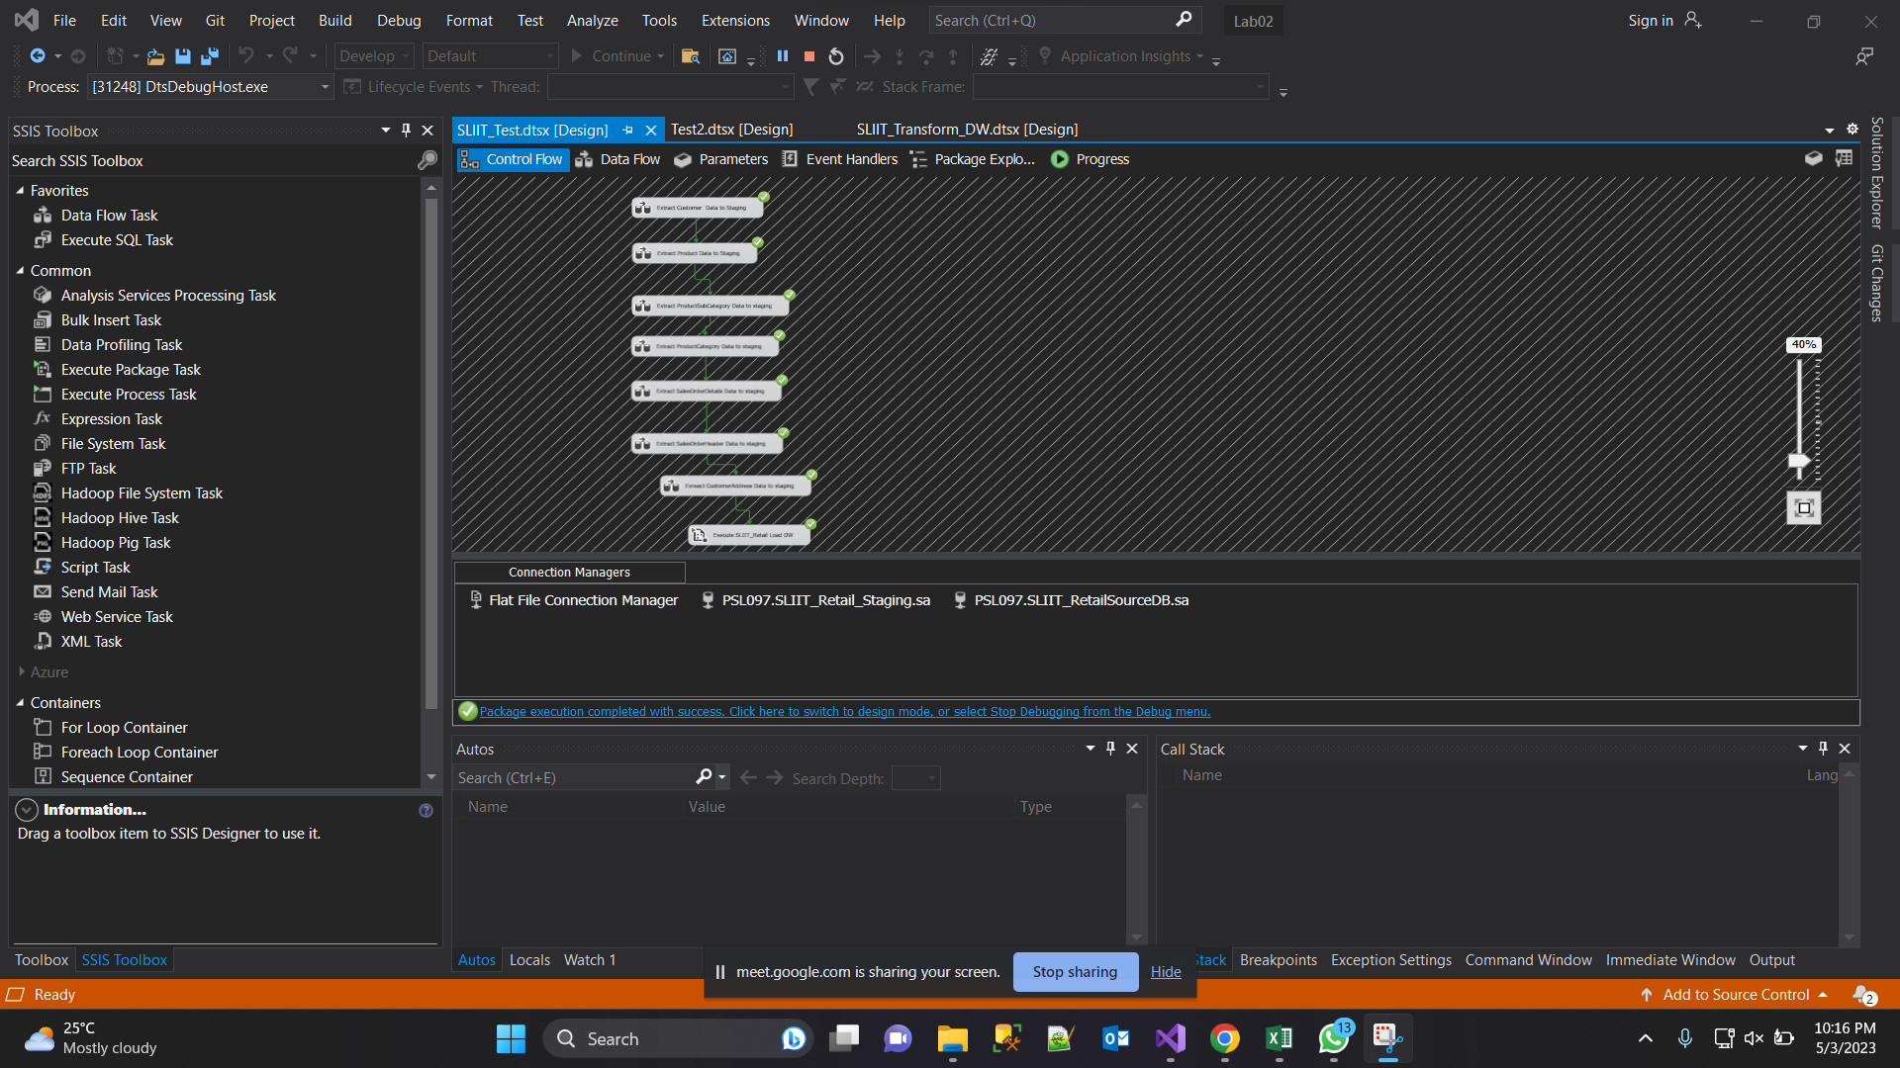
Task: Stop debugging with the red stop icon
Action: click(809, 56)
